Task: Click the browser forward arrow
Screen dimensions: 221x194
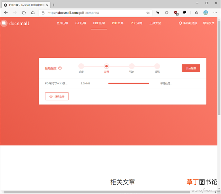Action: click(x=15, y=13)
